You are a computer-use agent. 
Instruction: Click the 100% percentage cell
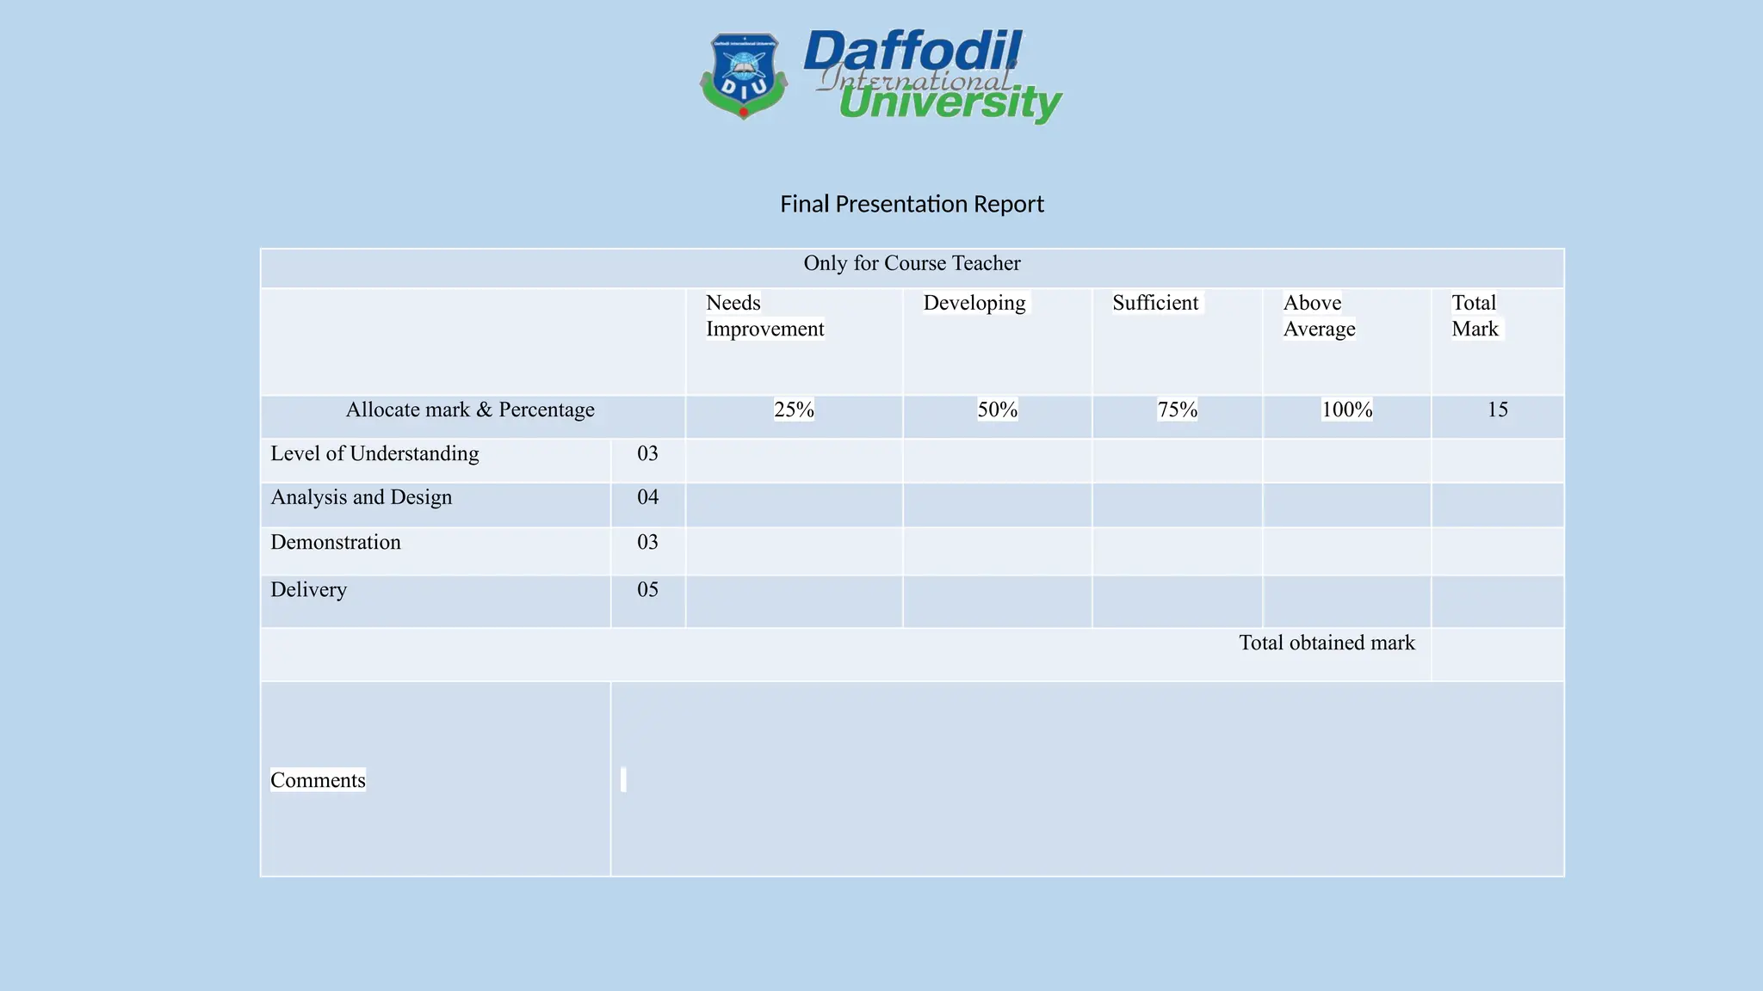tap(1347, 417)
